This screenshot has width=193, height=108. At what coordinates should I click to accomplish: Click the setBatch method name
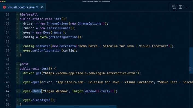click(x=43, y=46)
